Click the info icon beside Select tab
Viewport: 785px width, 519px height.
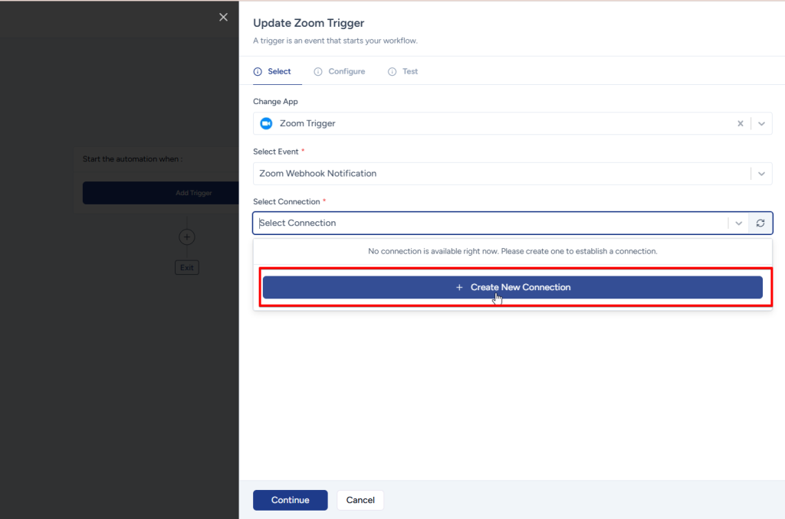[258, 72]
